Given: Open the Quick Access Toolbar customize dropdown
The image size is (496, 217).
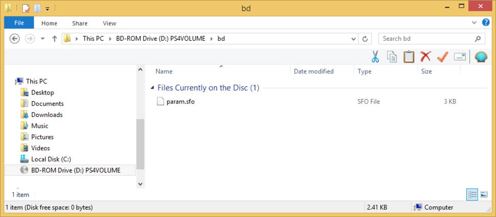Looking at the screenshot, I should click(x=48, y=9).
